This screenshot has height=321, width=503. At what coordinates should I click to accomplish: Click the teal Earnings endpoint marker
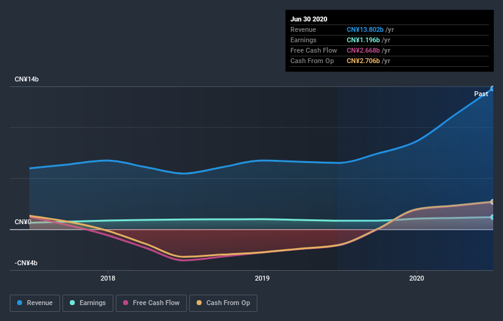(x=493, y=217)
